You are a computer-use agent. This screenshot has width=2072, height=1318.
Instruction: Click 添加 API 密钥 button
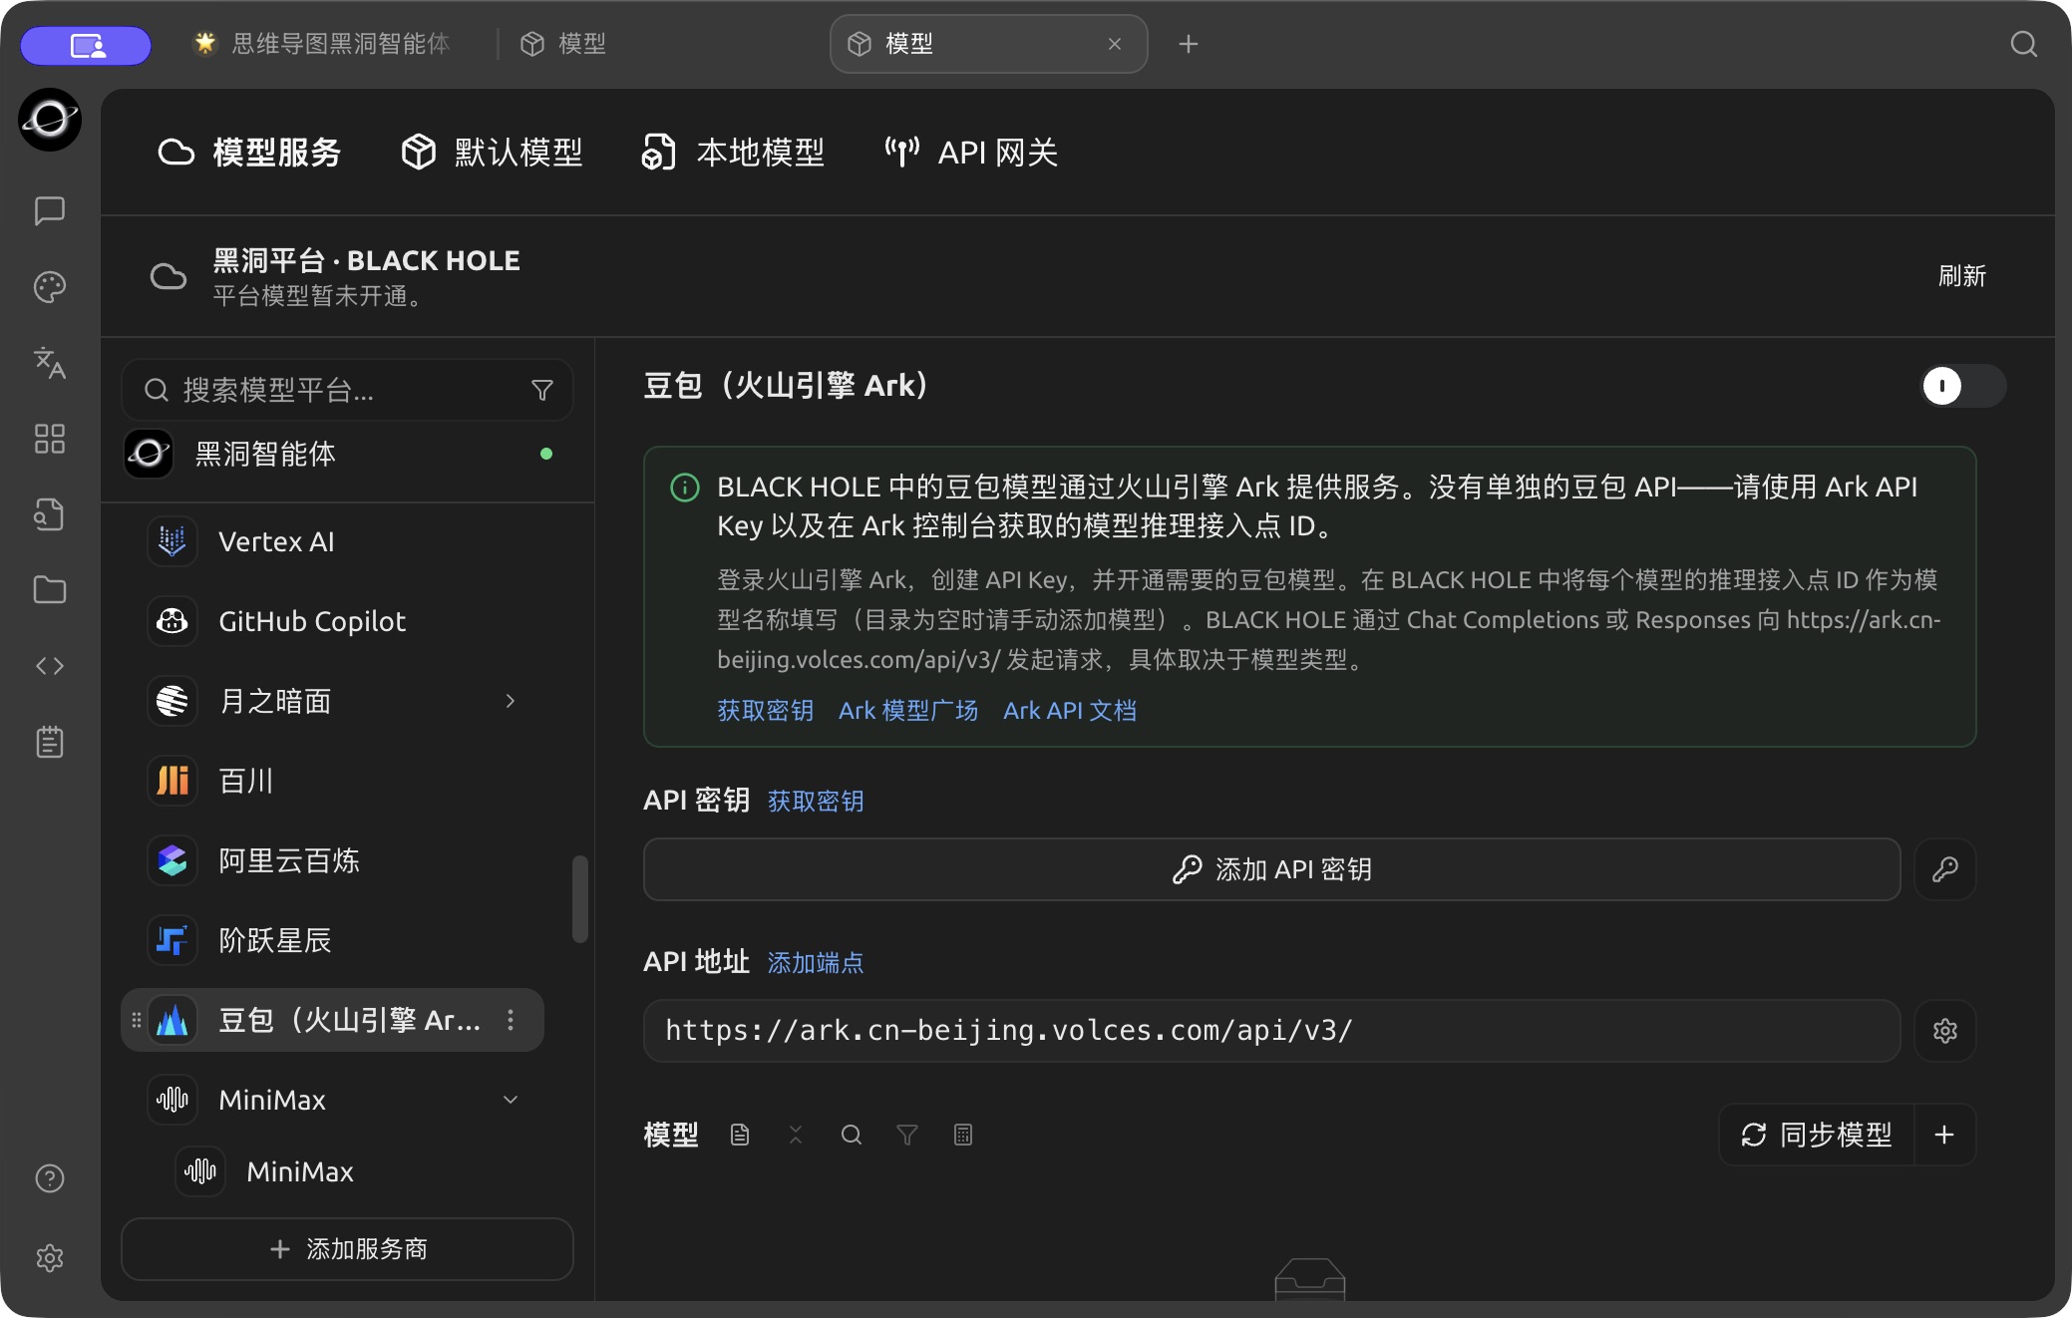[x=1272, y=869]
